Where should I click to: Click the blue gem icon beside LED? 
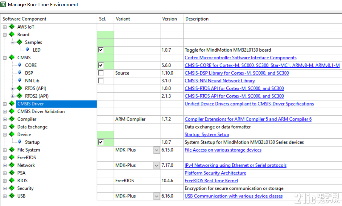tap(27, 50)
